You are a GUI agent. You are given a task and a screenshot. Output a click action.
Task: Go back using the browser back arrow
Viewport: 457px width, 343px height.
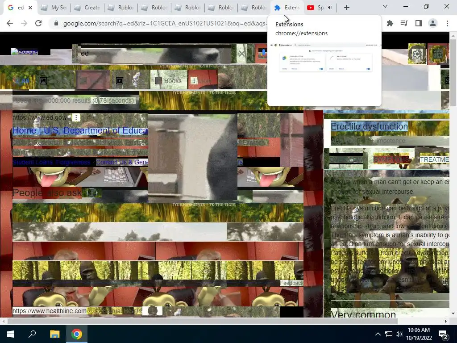point(10,23)
